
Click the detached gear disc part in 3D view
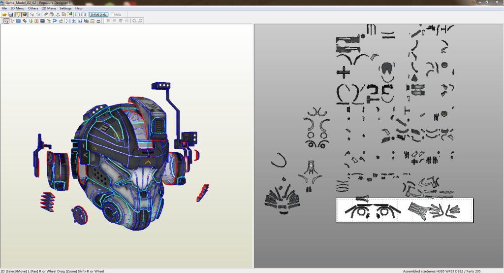pyautogui.click(x=79, y=215)
